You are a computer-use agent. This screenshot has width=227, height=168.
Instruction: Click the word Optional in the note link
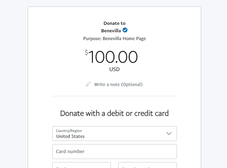pyautogui.click(x=132, y=84)
